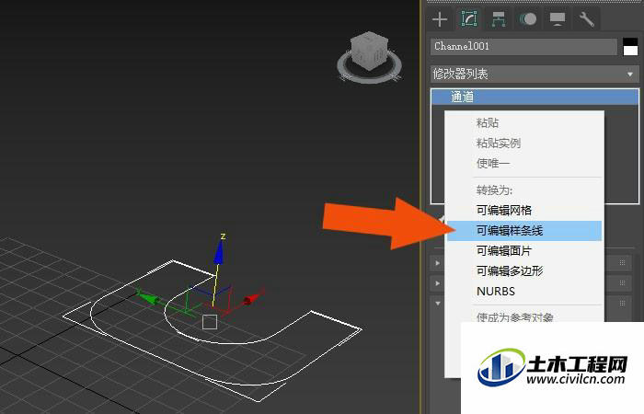Expand the 修改器列表 modifier dropdown
The image size is (644, 414).
coord(535,74)
